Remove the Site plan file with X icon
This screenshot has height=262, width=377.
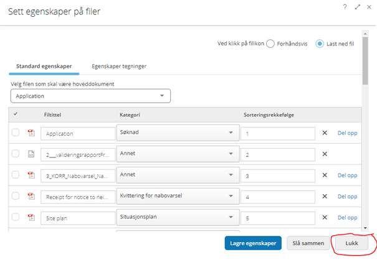click(325, 217)
